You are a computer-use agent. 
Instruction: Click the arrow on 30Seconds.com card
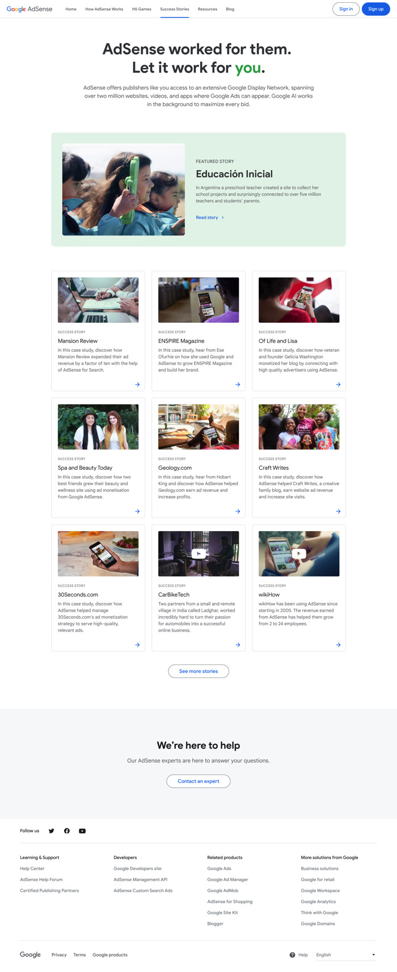pos(137,645)
